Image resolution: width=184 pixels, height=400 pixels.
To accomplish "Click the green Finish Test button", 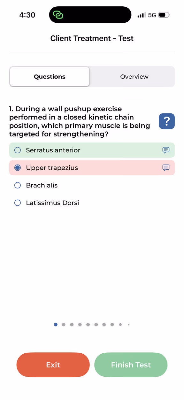I will [x=131, y=365].
